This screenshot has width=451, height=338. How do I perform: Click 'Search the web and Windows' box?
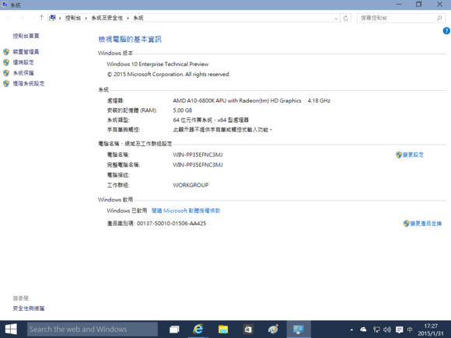coord(93,329)
